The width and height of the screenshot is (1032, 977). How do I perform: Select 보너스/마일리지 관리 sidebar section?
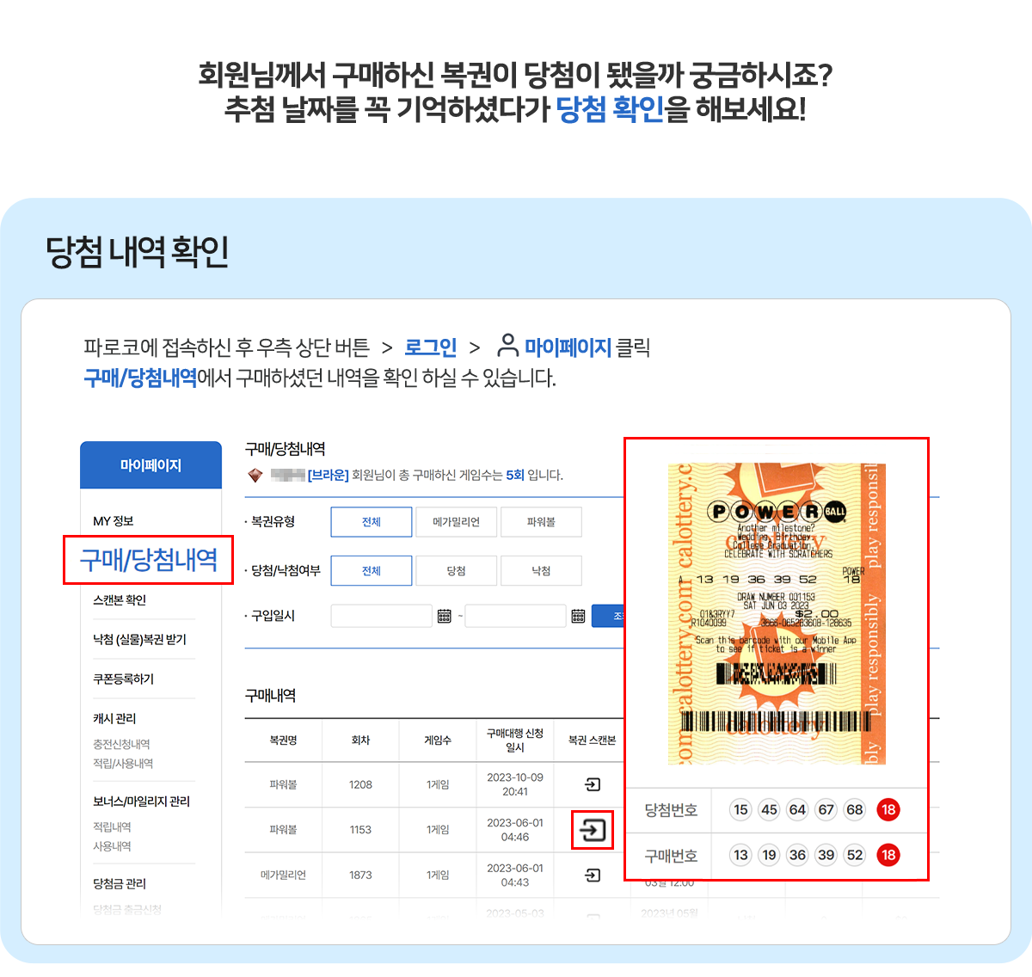[x=142, y=802]
